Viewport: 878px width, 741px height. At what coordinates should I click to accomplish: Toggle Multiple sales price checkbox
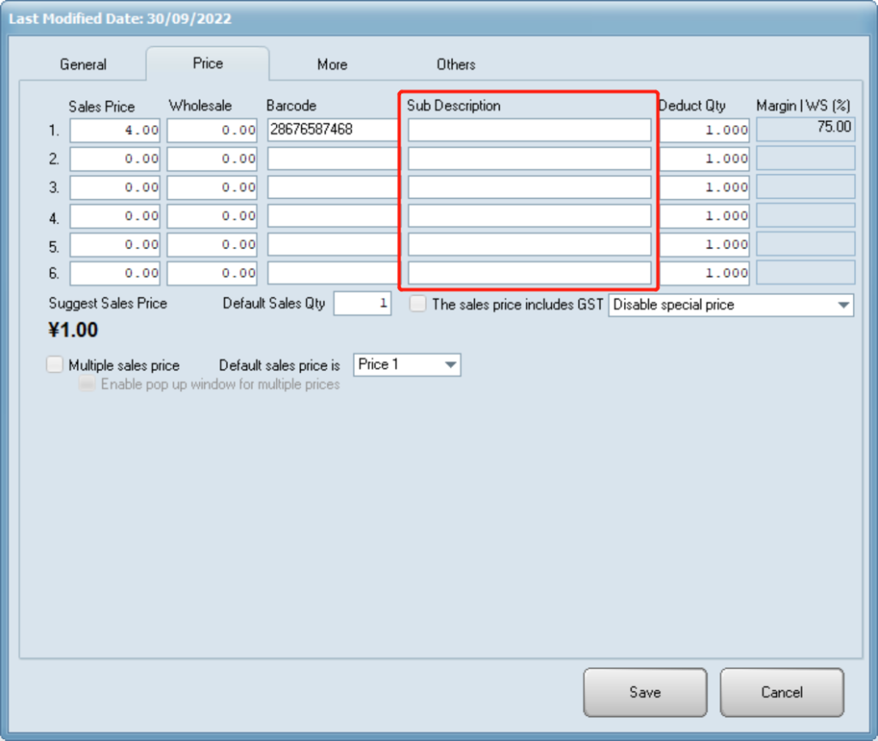coord(55,364)
